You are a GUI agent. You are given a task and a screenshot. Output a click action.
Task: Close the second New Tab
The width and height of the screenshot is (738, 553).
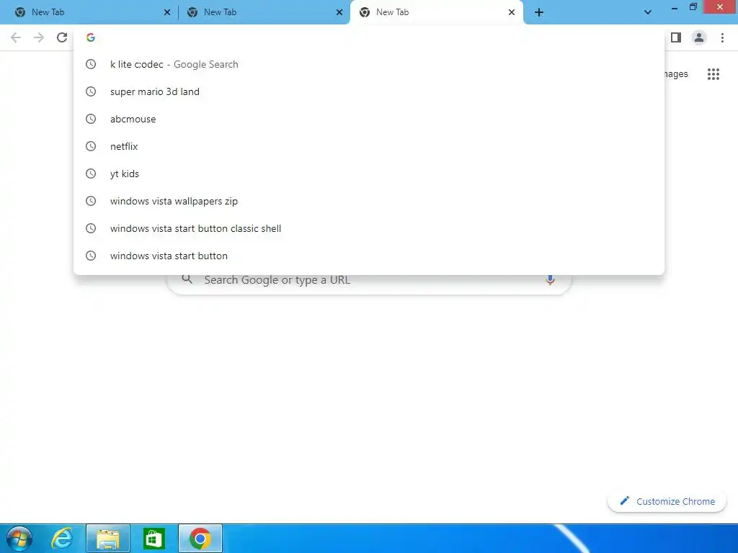tap(339, 12)
